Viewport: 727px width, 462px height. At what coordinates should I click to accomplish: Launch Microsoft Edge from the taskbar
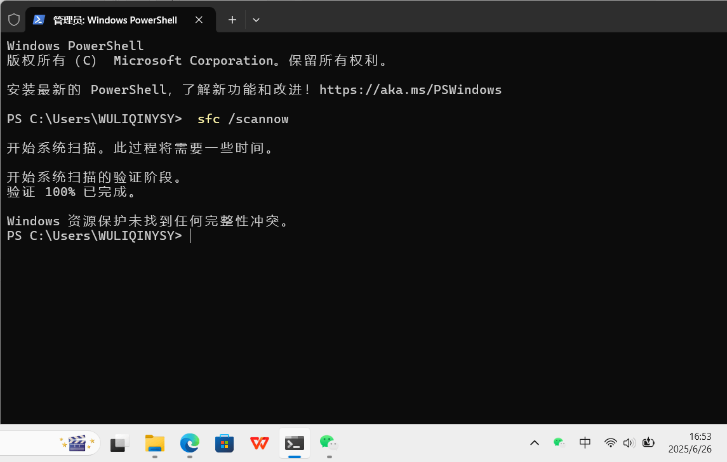click(190, 444)
